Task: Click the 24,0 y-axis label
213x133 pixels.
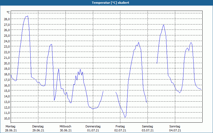Action: (x=7, y=41)
